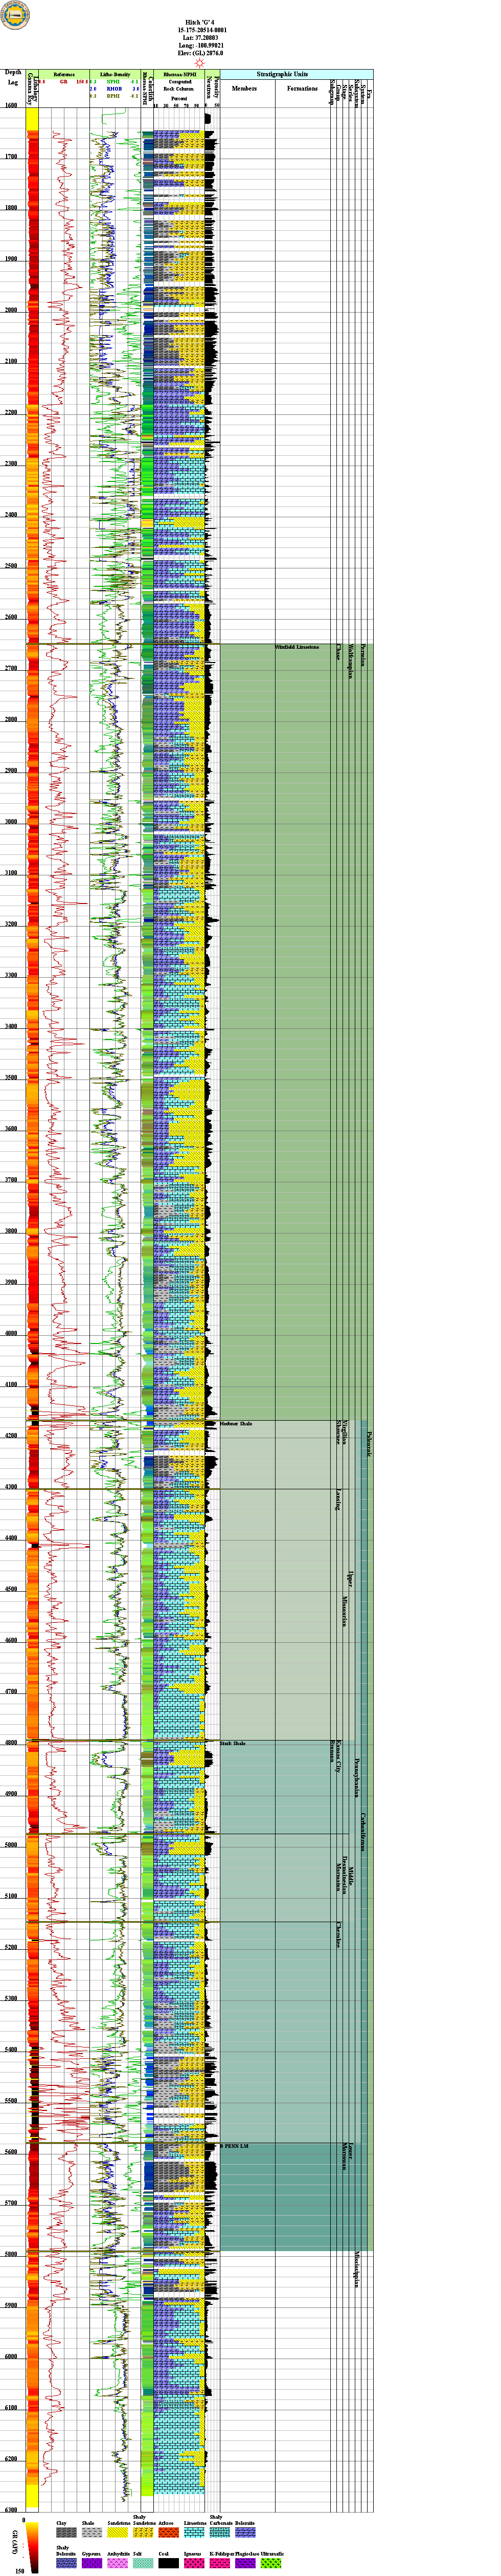Click the well name Hitch 'G' 4
Image resolution: width=501 pixels, height=2576 pixels.
(x=201, y=21)
